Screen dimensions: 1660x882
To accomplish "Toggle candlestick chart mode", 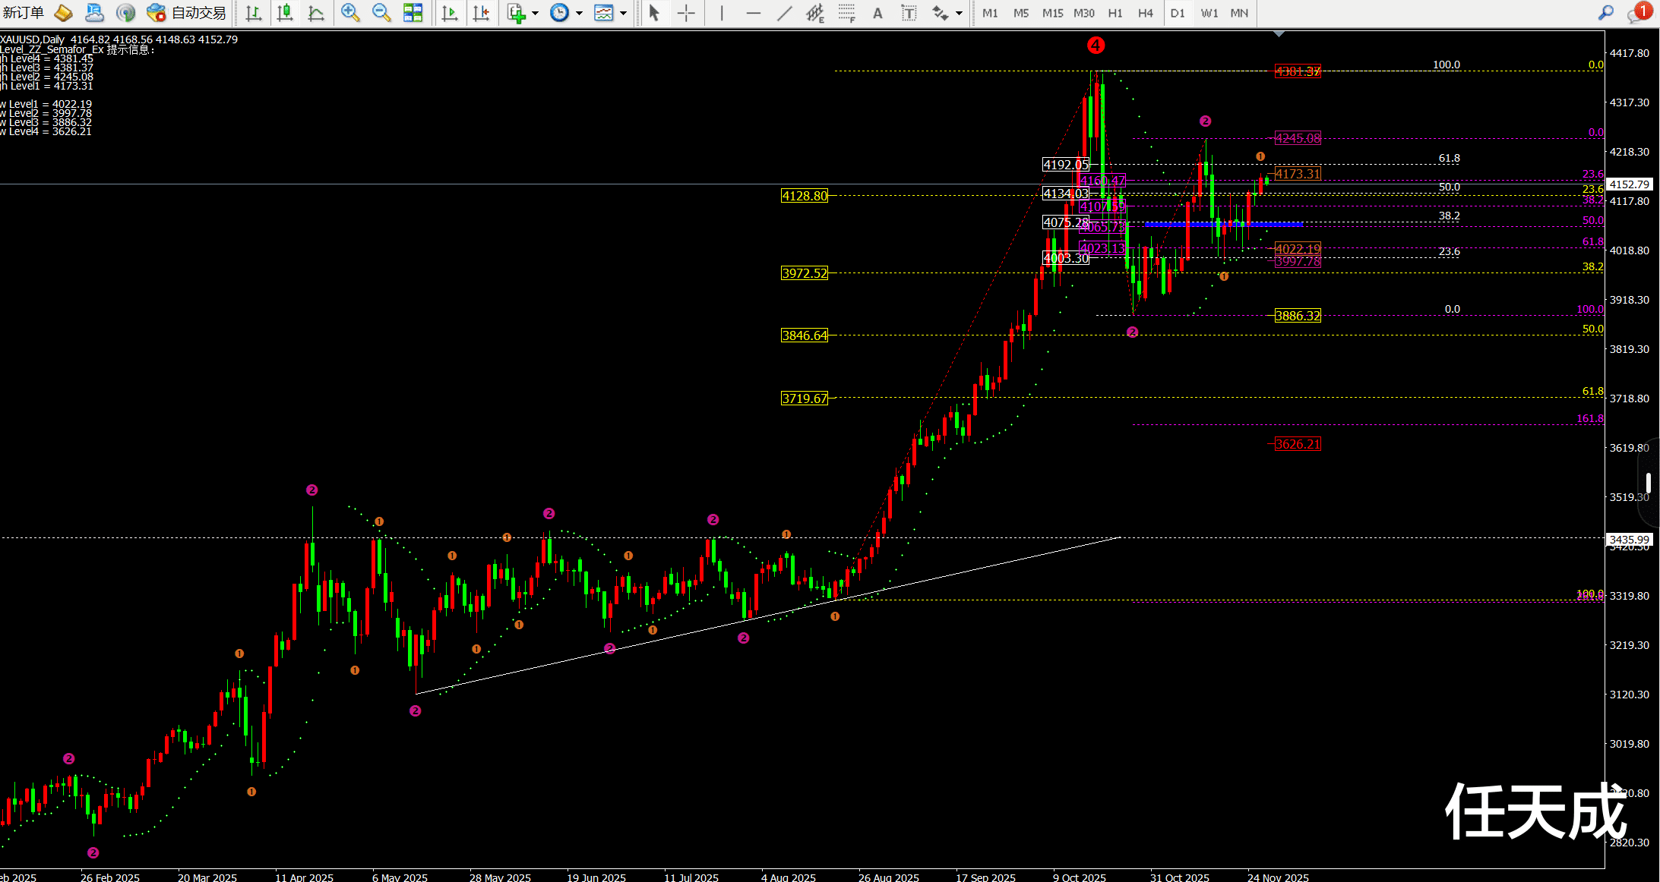I will 285,13.
